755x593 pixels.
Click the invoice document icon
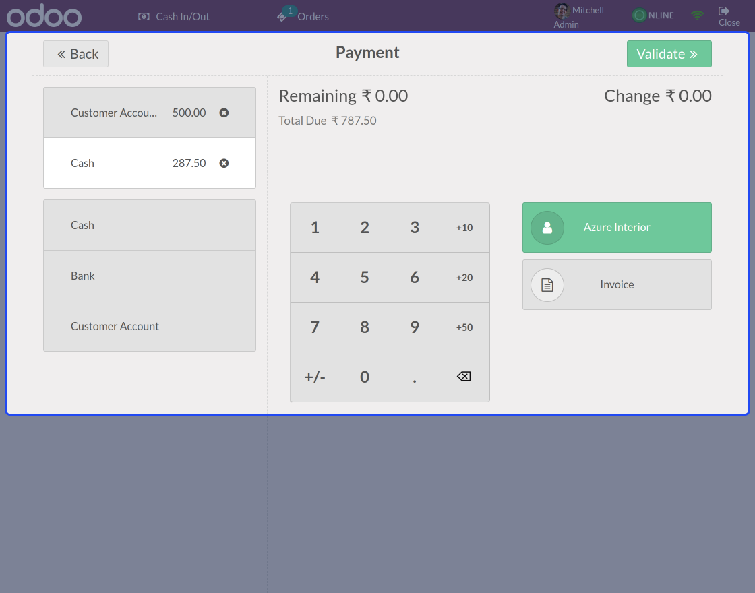tap(547, 285)
